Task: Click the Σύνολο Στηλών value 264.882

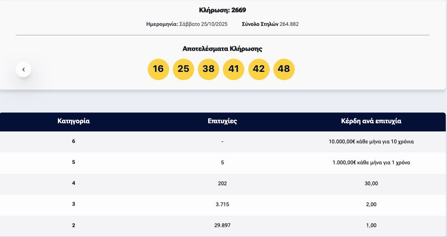Action: [289, 24]
